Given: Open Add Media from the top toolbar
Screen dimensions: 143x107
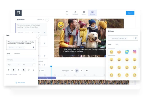Looking at the screenshot, I should 76,13.
